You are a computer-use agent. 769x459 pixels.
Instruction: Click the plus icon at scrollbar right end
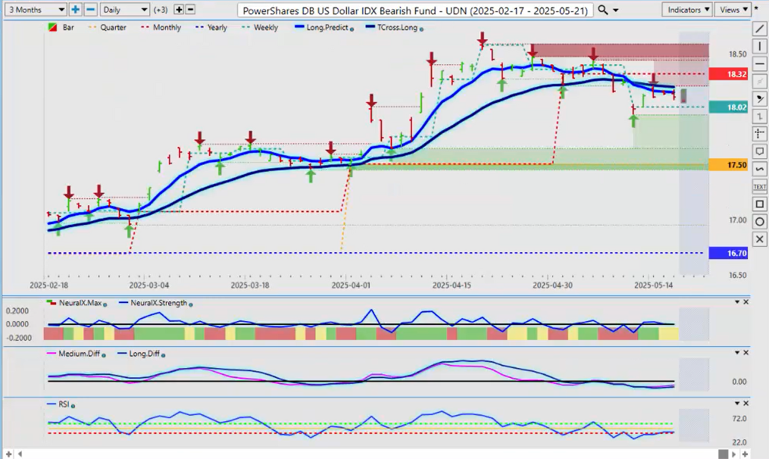[745, 454]
